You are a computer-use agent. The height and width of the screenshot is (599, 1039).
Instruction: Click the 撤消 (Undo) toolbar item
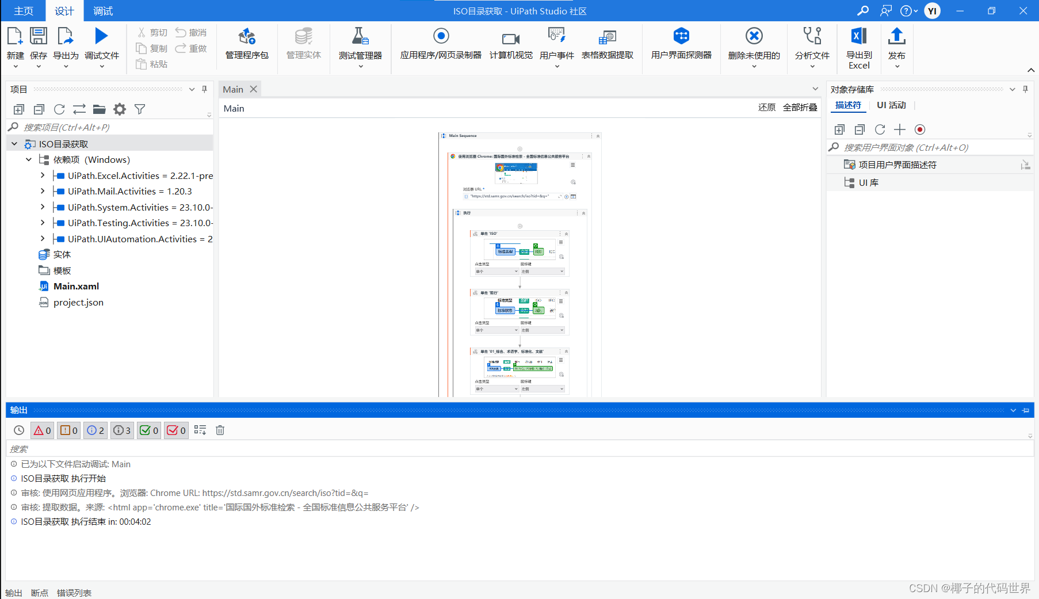[x=191, y=32]
